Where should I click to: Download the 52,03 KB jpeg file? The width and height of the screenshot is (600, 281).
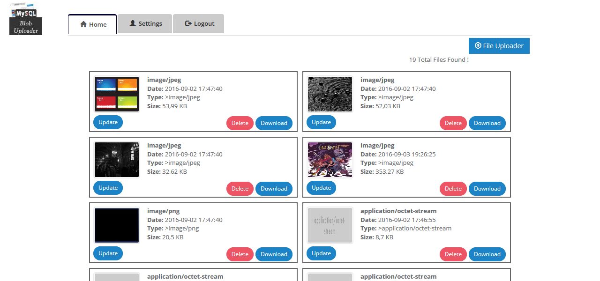[x=487, y=123]
